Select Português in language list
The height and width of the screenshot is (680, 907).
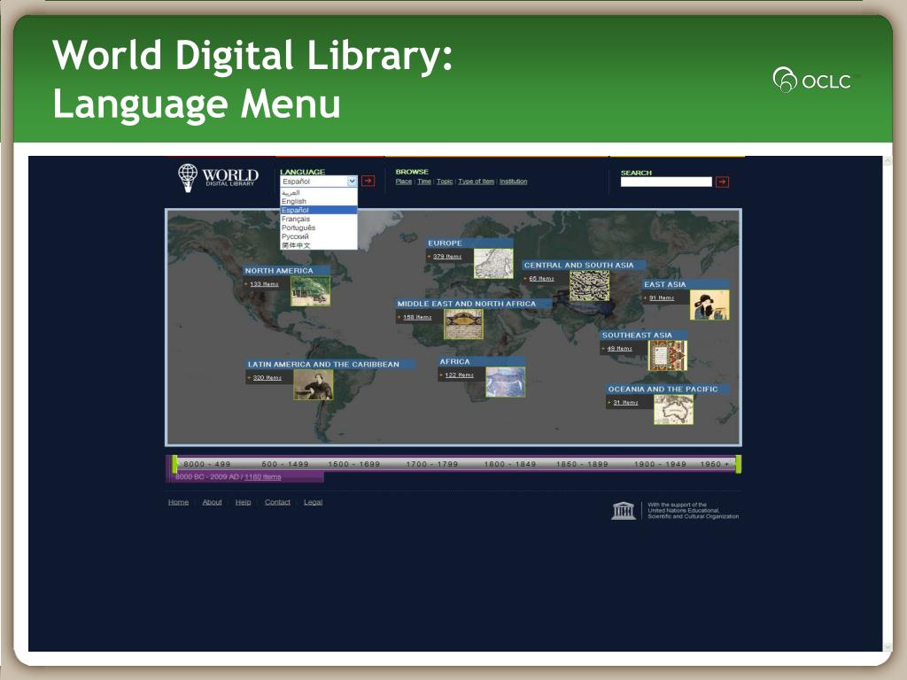319,228
